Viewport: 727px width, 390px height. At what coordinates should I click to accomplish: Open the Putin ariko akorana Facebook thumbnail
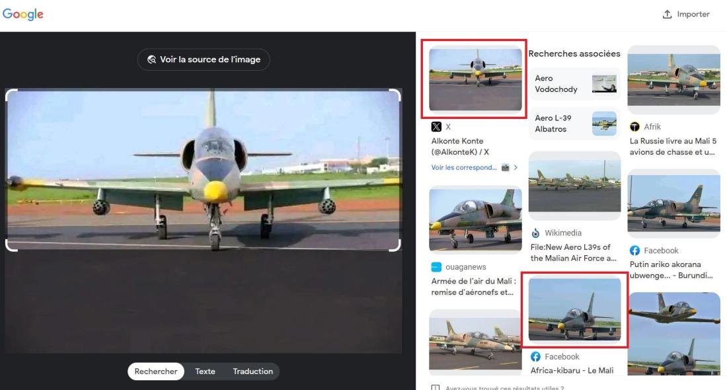(x=673, y=204)
